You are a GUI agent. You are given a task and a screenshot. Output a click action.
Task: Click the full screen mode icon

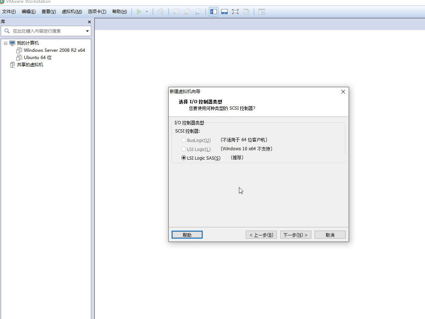[x=235, y=12]
